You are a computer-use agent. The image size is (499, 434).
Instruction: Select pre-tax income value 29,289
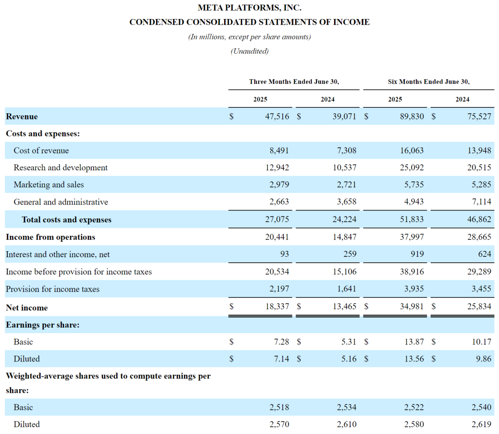(x=479, y=272)
